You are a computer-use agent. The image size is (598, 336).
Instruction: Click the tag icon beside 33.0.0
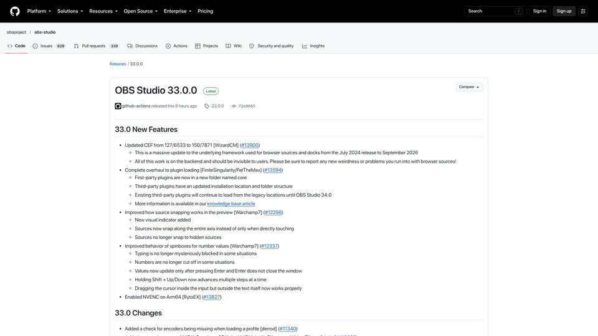click(x=207, y=106)
